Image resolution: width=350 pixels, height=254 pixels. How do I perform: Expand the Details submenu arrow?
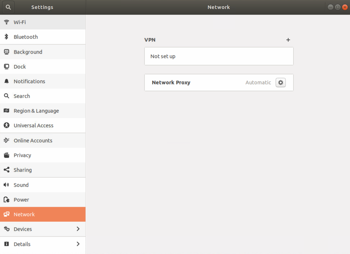(78, 244)
